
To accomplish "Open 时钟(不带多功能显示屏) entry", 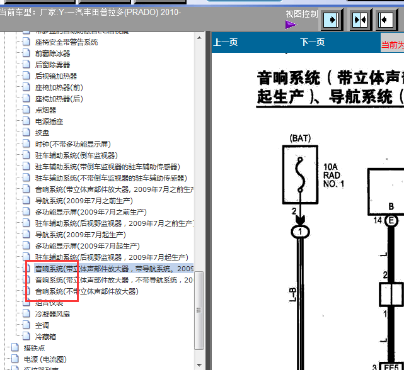I will (73, 144).
